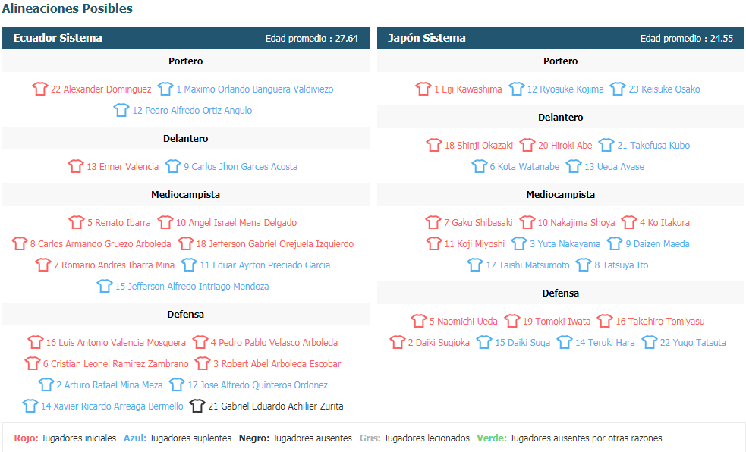Click the Rojo legend label

pos(26,438)
